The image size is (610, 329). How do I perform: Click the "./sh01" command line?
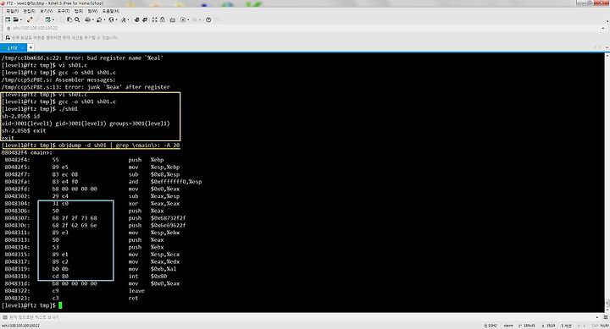pos(40,109)
